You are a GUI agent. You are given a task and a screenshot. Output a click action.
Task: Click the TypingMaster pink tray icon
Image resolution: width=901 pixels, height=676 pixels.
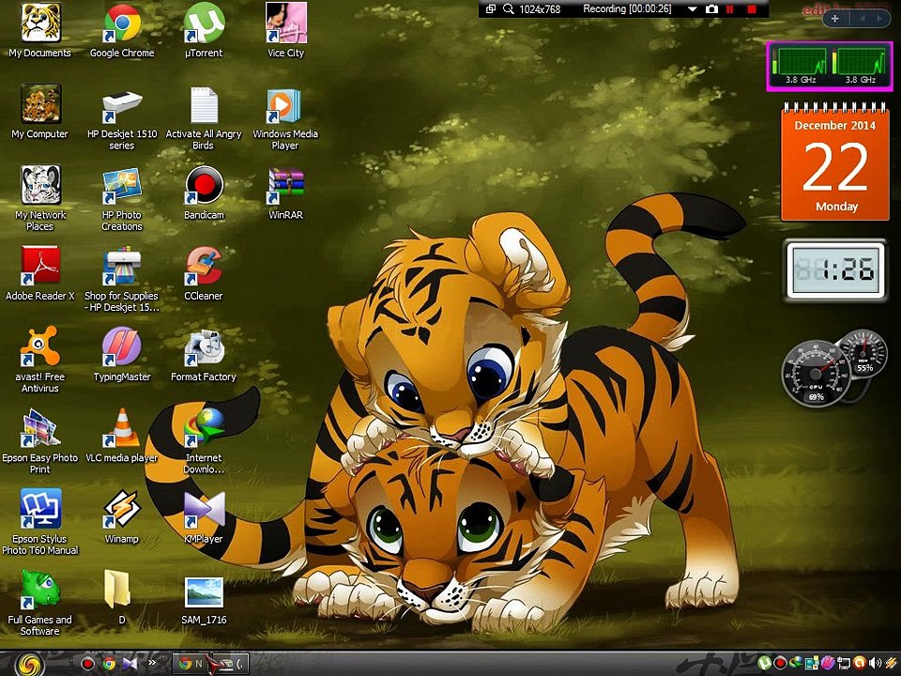pos(828,662)
